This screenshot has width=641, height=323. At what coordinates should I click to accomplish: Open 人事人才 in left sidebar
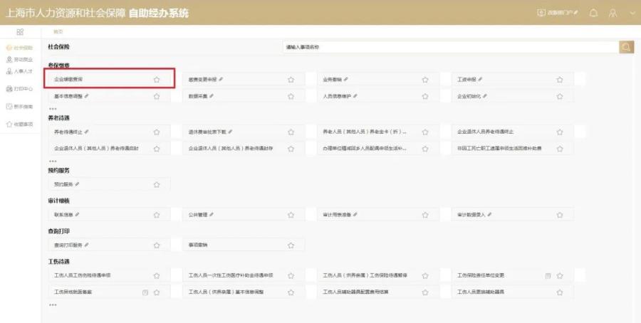point(19,71)
